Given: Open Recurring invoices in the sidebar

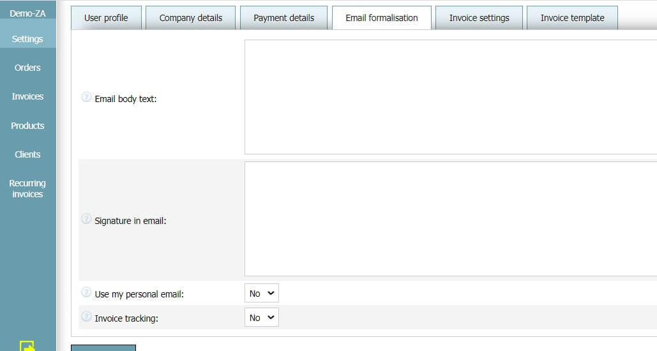Looking at the screenshot, I should [27, 188].
